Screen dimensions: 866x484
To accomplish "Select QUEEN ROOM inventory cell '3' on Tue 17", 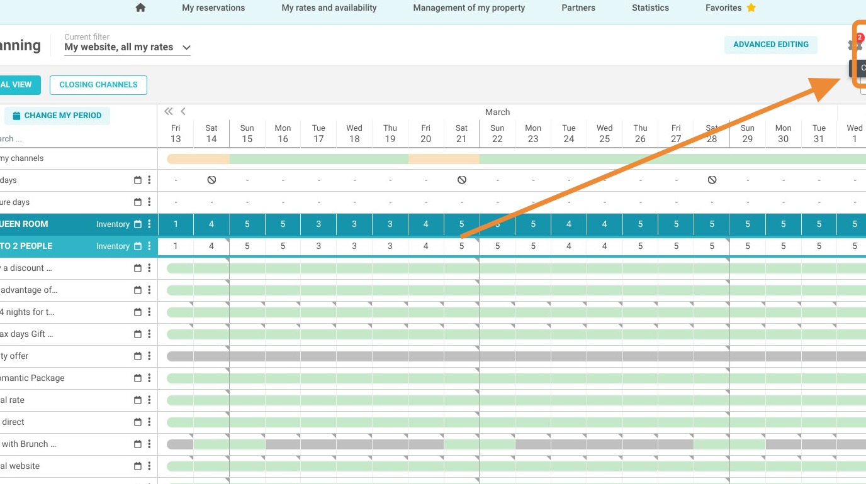I will point(318,224).
